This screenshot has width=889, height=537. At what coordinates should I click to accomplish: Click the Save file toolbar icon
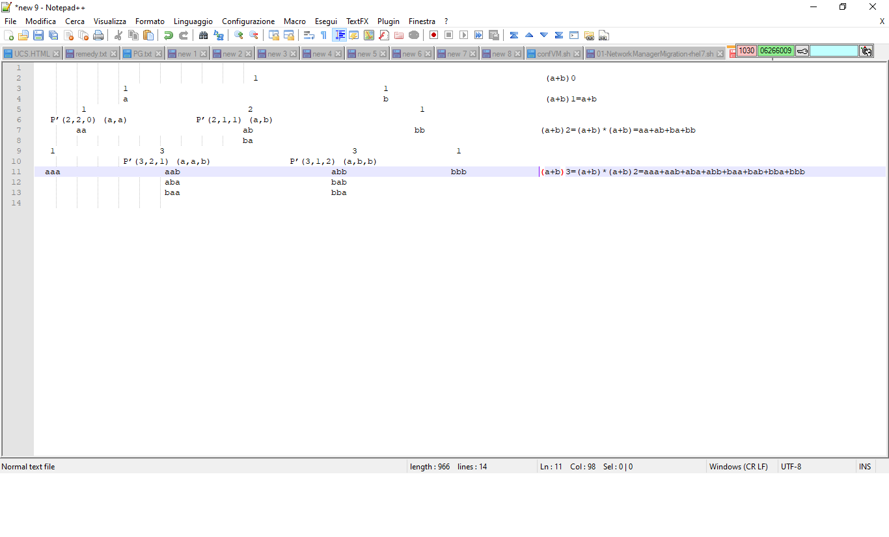pos(38,35)
